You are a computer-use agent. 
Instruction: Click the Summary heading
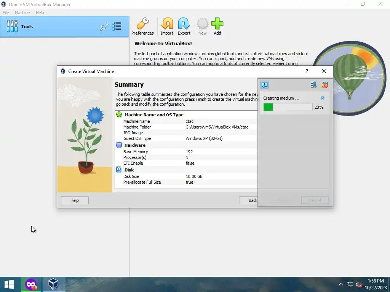(129, 84)
